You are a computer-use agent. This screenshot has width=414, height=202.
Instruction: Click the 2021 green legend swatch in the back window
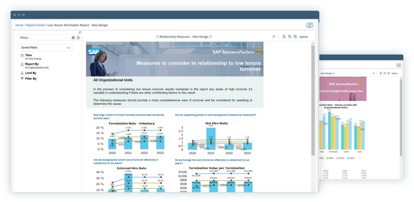(327, 158)
